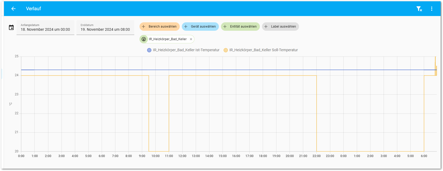
Task: Open the Enddatum end date field
Action: pyautogui.click(x=105, y=28)
